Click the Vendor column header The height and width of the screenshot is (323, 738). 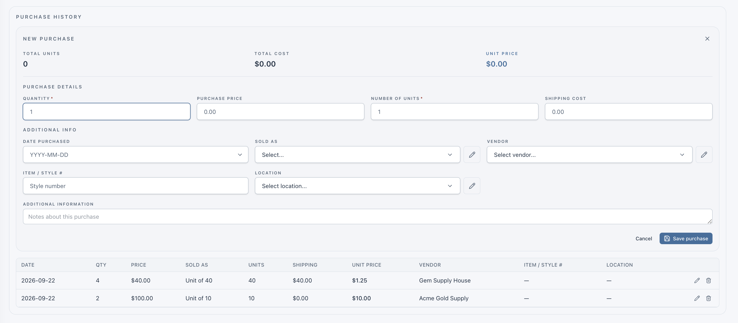click(x=430, y=265)
